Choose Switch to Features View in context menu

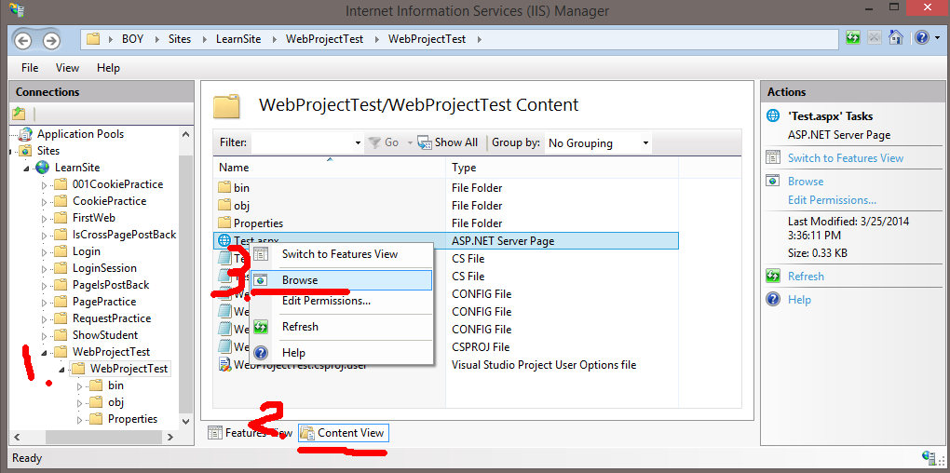pyautogui.click(x=342, y=254)
